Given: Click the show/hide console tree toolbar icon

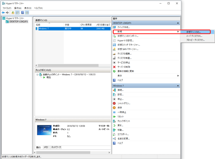Looking at the screenshot, I should click(x=17, y=13).
